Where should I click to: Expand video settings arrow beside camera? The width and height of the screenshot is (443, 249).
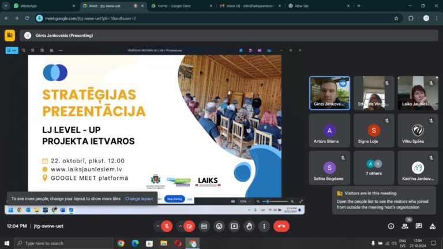180,227
